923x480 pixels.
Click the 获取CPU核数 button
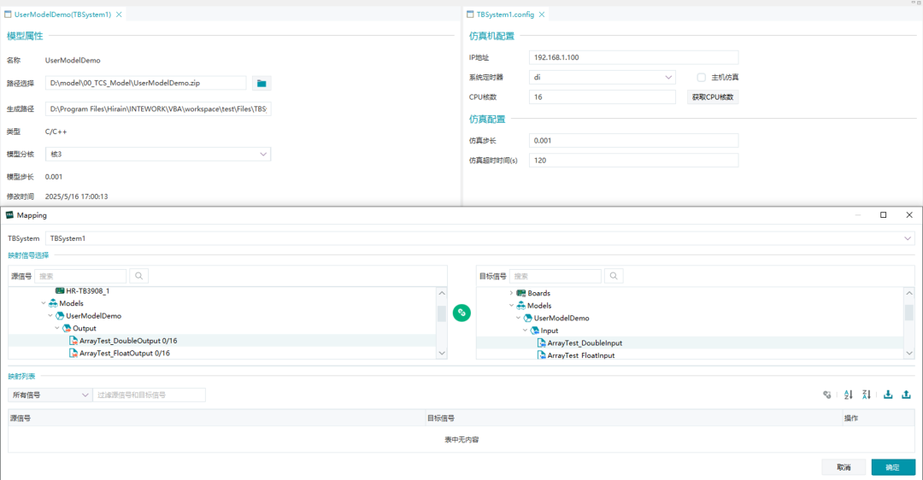pos(712,97)
